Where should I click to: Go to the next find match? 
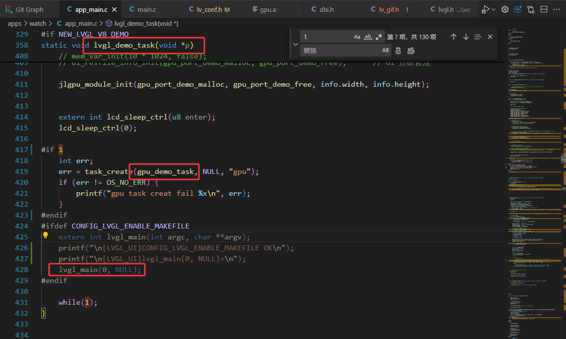point(466,37)
